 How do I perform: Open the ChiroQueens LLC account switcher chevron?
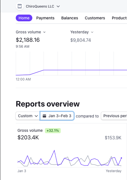[58, 6]
